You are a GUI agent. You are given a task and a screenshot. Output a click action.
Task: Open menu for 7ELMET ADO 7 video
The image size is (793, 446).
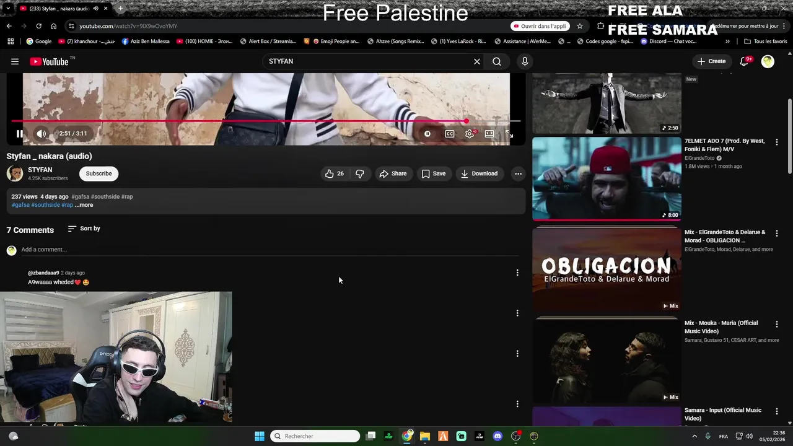coord(777,142)
